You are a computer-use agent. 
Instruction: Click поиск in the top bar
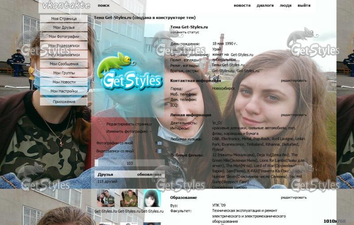click(x=104, y=6)
